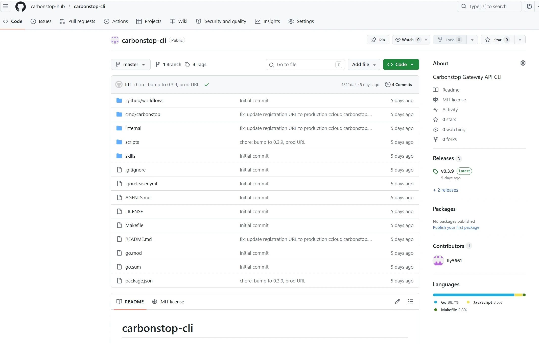The width and height of the screenshot is (539, 344).
Task: Click the .goreleaser.yml file icon
Action: coord(119,184)
